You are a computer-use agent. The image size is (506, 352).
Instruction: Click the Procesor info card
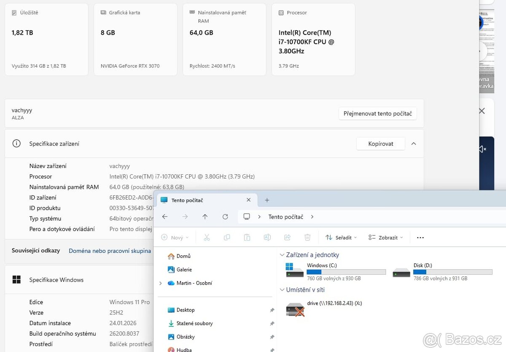pos(313,39)
